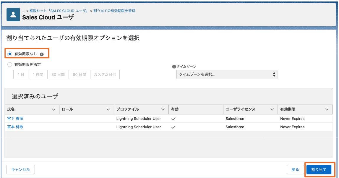The width and height of the screenshot is (339, 178).
Task: Click the 戻る button
Action: (x=295, y=169)
